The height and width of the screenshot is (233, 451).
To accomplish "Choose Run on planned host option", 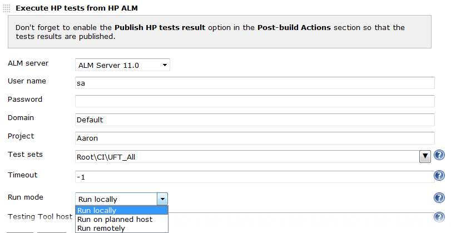I will pyautogui.click(x=121, y=219).
